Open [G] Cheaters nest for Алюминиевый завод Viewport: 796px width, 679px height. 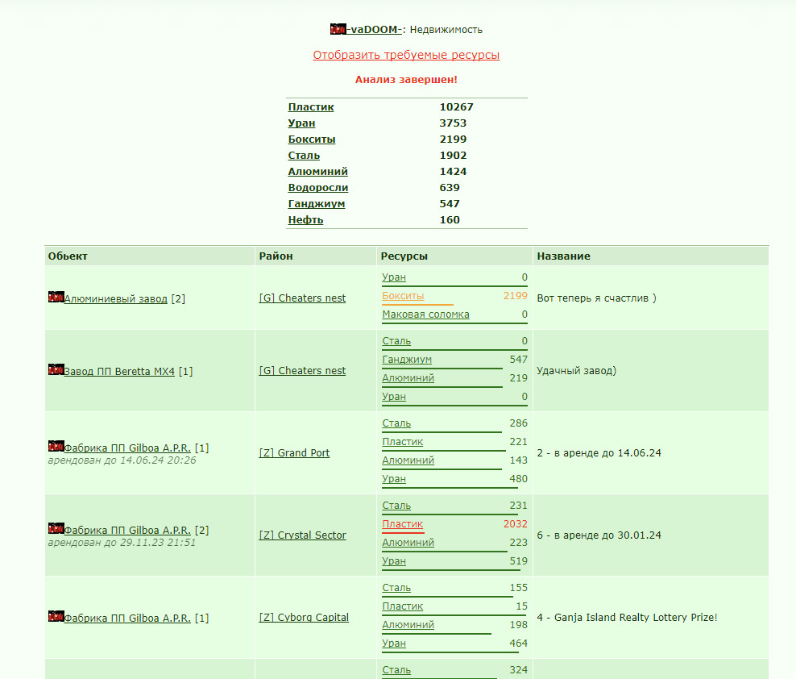(302, 298)
